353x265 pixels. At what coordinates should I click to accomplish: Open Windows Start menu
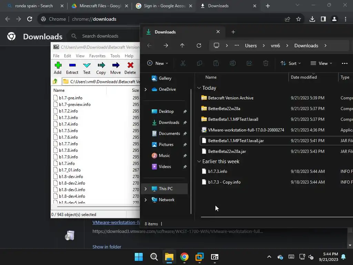tap(139, 257)
